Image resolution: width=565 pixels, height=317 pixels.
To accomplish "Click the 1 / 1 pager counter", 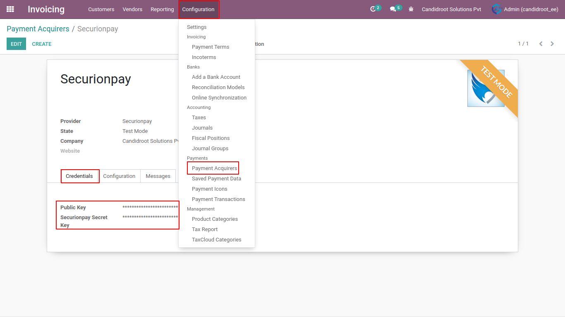I will click(x=523, y=44).
